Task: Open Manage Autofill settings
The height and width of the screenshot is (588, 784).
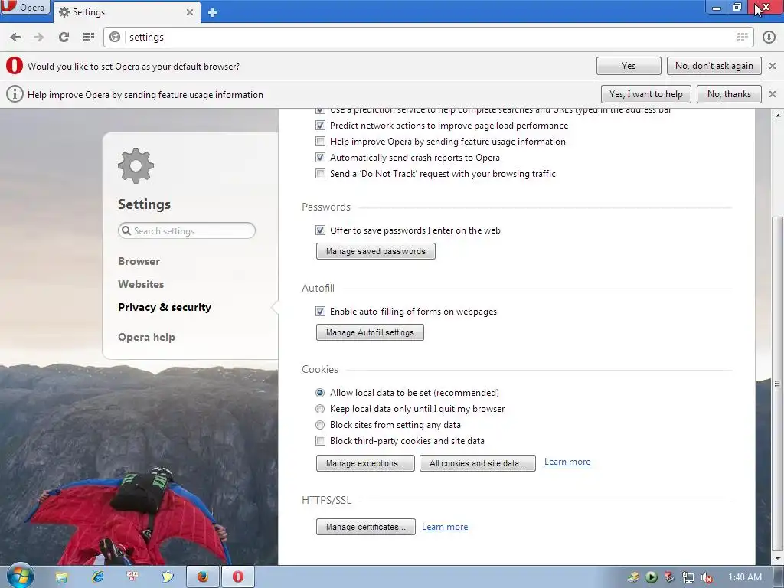Action: (370, 332)
